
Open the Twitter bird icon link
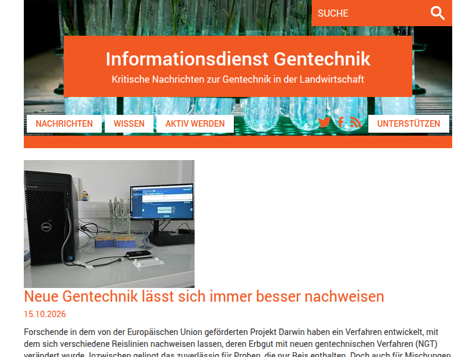tap(324, 123)
